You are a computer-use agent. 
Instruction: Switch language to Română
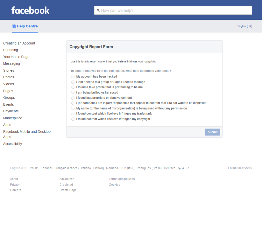click(x=112, y=168)
